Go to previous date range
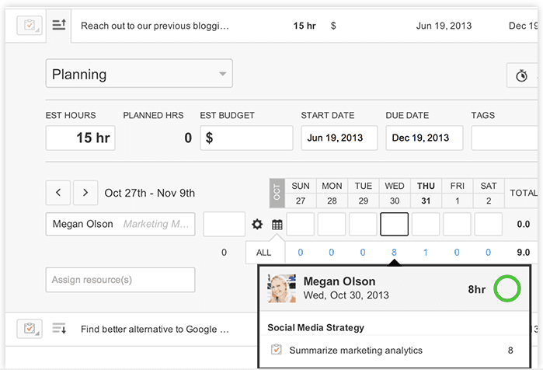Screen dimensions: 543x370 (x=58, y=192)
